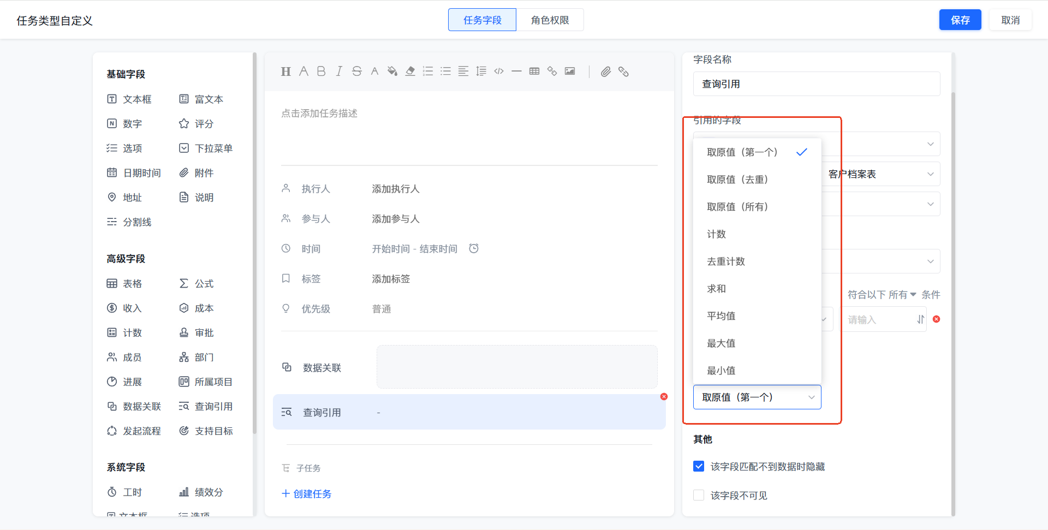Add 文本框 basic field
The width and height of the screenshot is (1048, 530).
(129, 99)
